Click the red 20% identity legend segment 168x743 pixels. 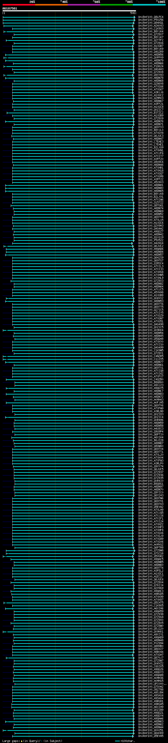[19, 5]
